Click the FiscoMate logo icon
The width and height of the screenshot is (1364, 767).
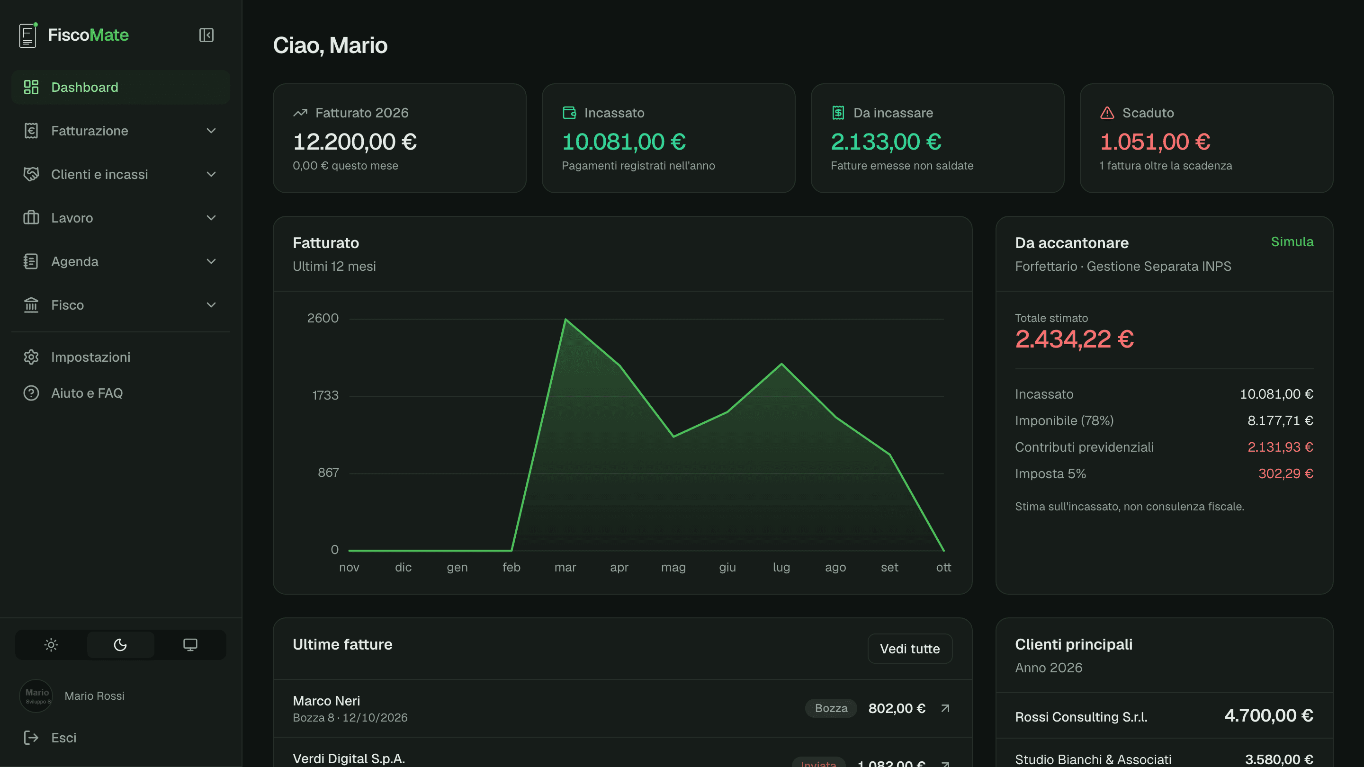(28, 35)
